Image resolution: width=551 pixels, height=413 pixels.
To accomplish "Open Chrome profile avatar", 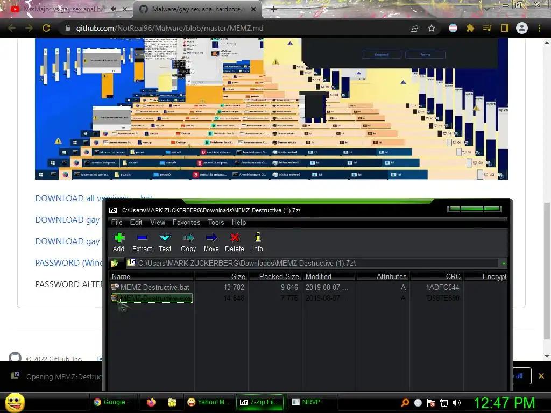I will pos(522,28).
